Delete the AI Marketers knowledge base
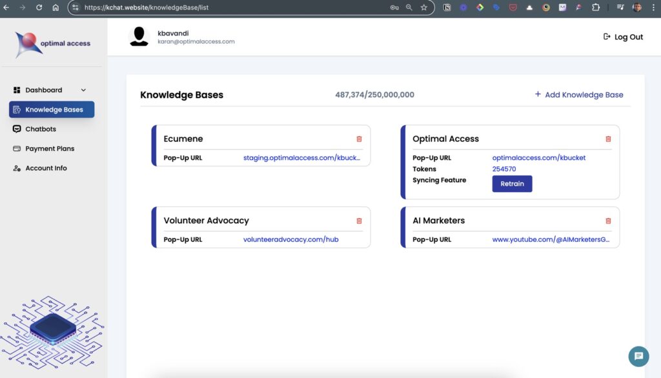Image resolution: width=661 pixels, height=378 pixels. point(608,221)
